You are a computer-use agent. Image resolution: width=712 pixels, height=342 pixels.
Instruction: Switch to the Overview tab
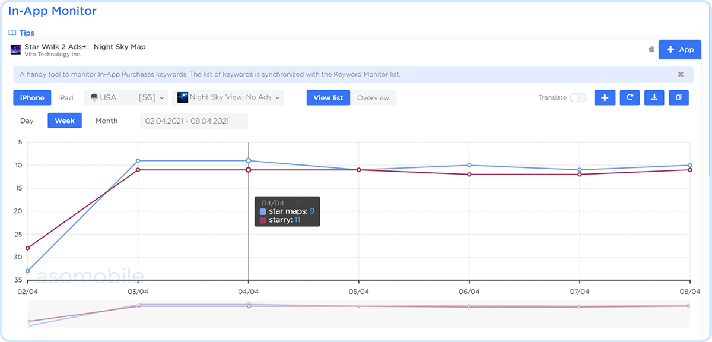373,98
